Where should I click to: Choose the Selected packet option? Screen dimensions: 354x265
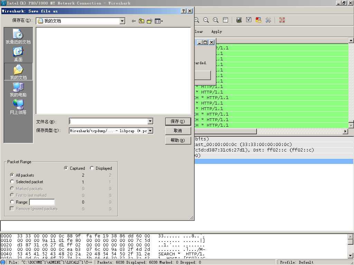coord(12,181)
